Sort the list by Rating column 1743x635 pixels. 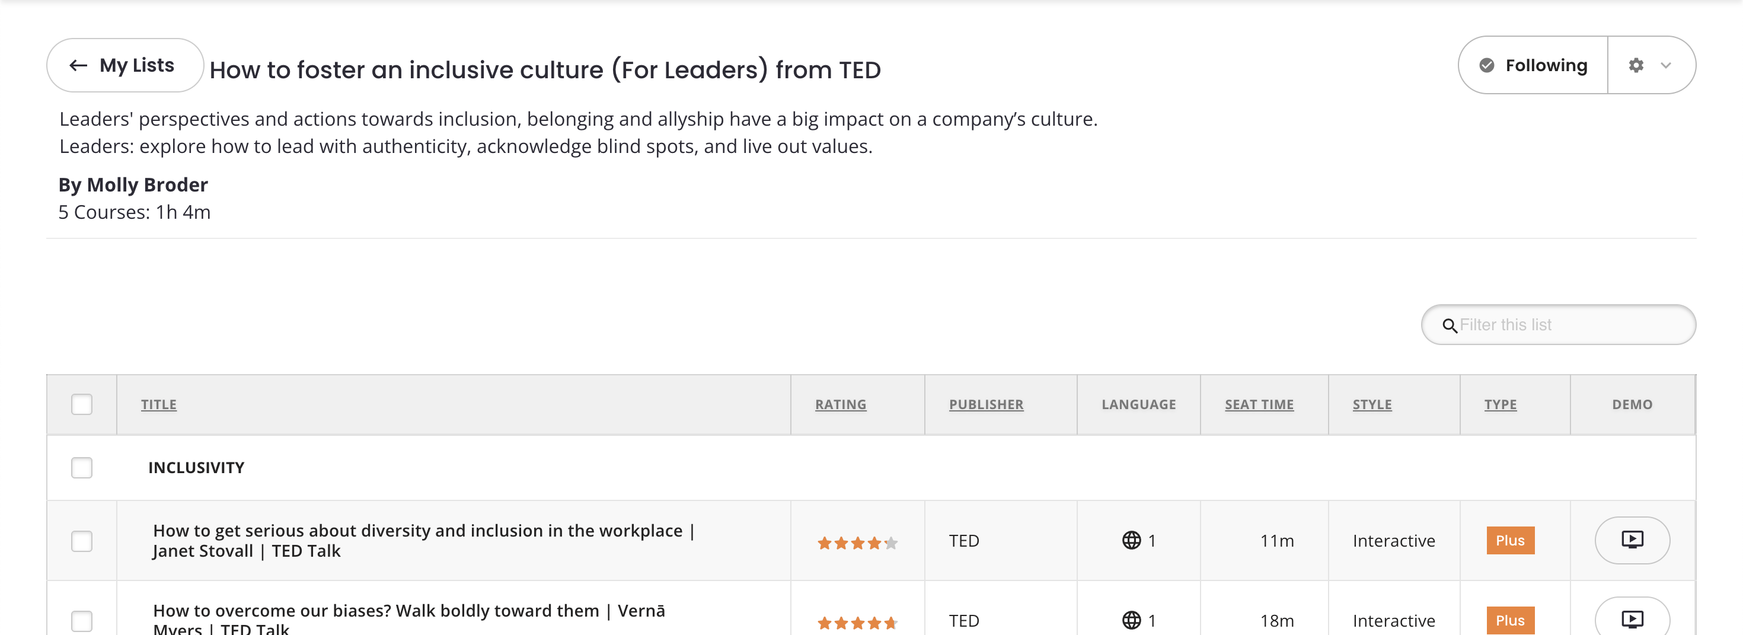pos(839,404)
